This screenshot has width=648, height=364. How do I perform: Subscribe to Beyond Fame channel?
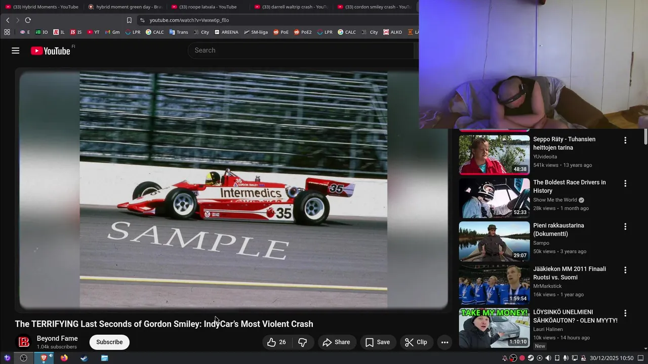pyautogui.click(x=109, y=342)
